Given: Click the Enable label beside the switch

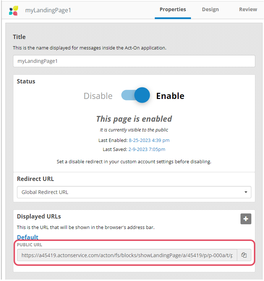Looking at the screenshot, I should [x=170, y=96].
